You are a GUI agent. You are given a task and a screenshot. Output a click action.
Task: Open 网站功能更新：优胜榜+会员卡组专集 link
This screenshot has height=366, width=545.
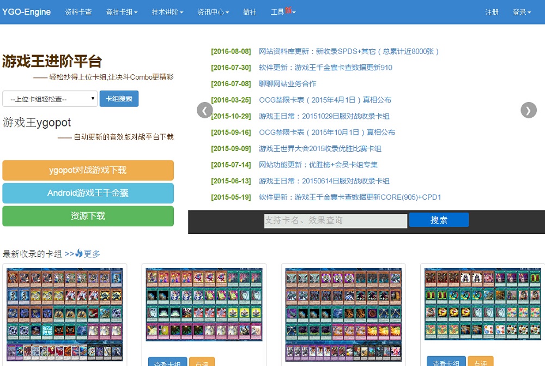point(318,165)
